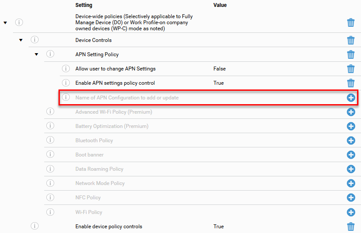This screenshot has height=233, width=361.
Task: Select APN Setting Policy row label
Action: click(x=97, y=54)
